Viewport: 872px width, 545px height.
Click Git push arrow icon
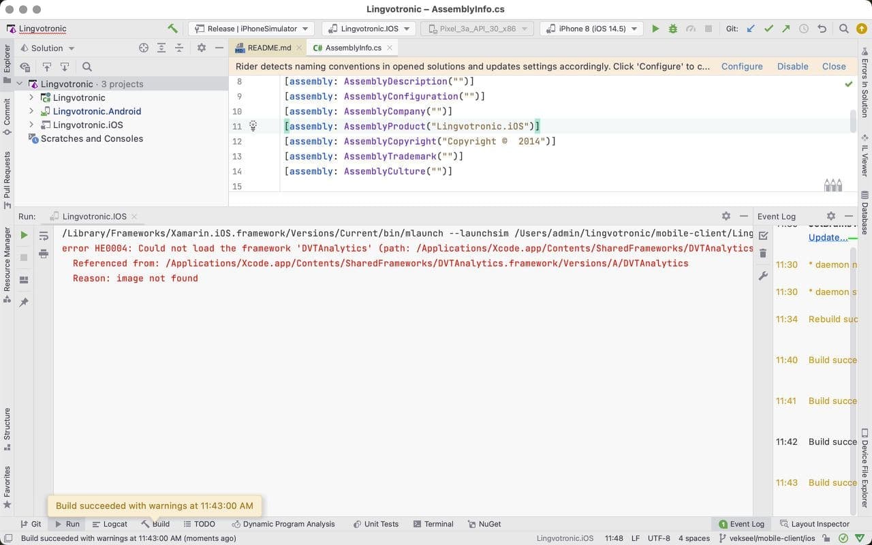(x=786, y=29)
